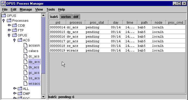Open the File menu
The width and height of the screenshot is (188, 100).
pyautogui.click(x=5, y=10)
